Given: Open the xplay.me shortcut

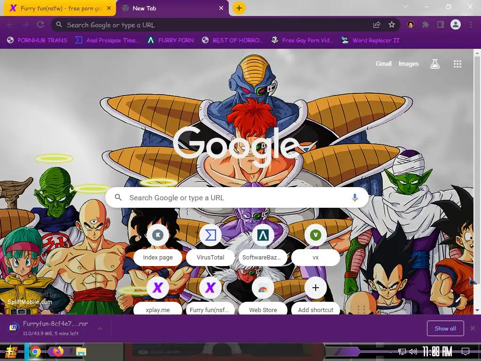Looking at the screenshot, I should coord(158,296).
